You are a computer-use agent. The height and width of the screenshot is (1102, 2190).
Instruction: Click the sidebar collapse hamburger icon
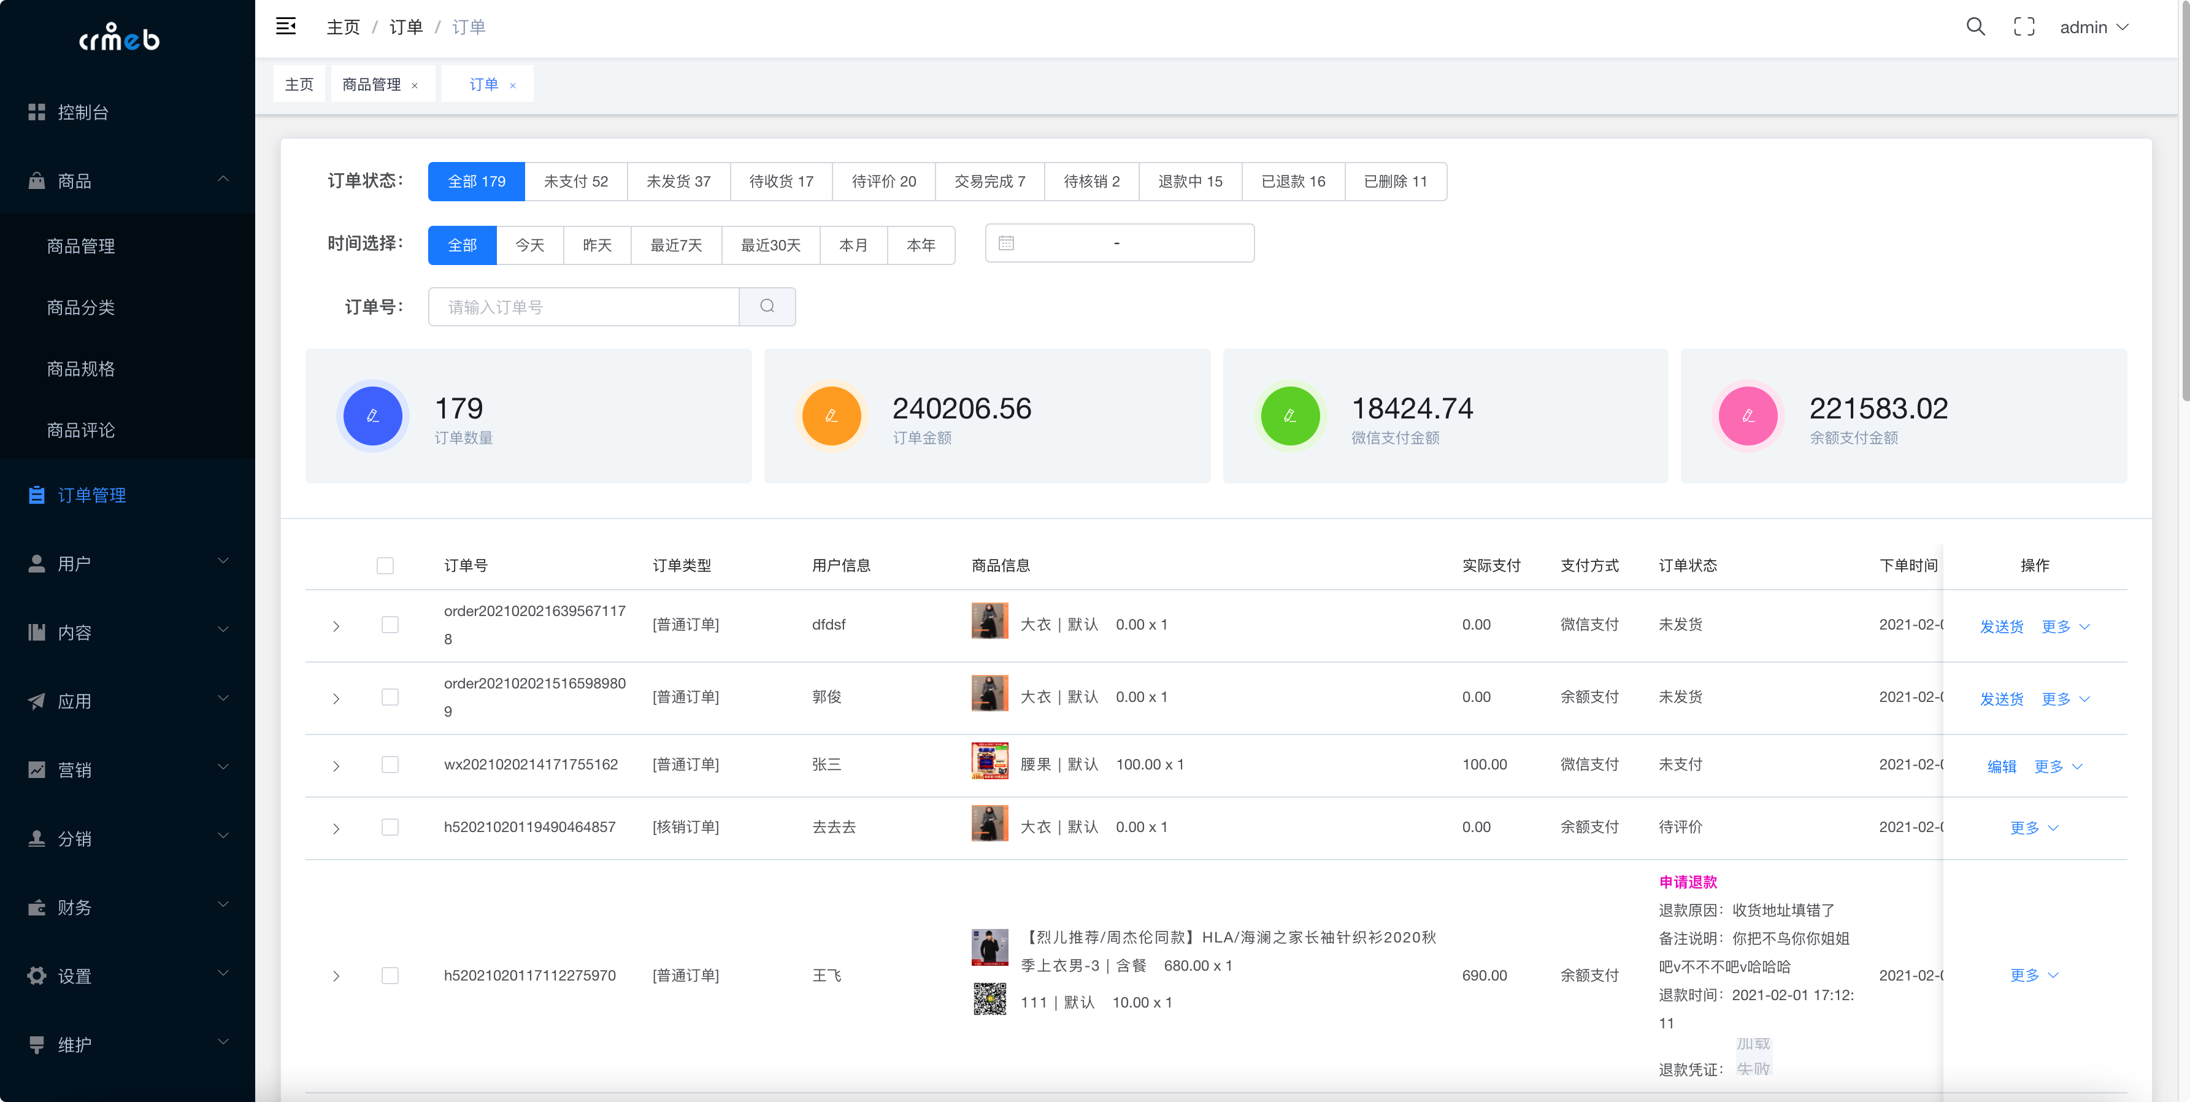click(286, 26)
